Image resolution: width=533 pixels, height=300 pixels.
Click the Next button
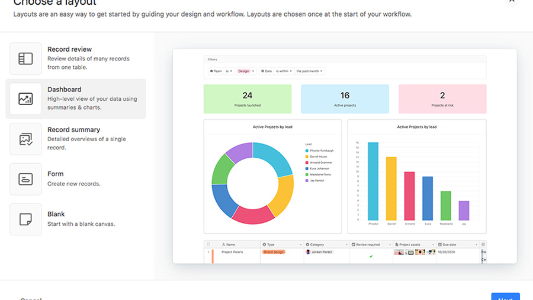point(506,298)
